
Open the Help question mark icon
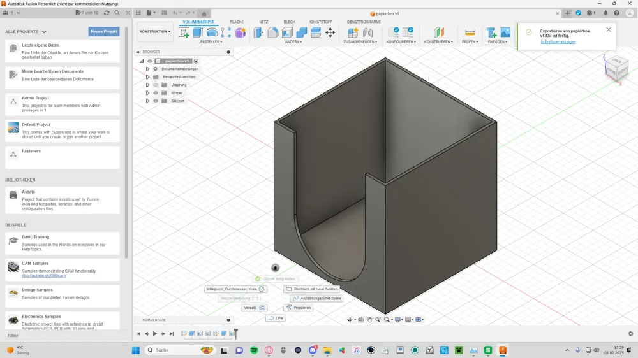(617, 13)
